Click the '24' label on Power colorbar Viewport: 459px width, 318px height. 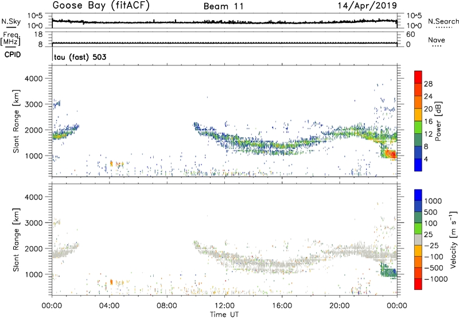pyautogui.click(x=428, y=96)
